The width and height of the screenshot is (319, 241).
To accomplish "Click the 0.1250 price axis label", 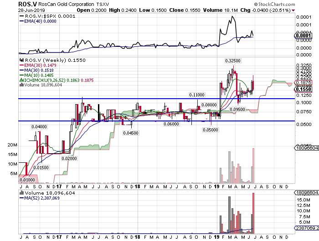I will click(x=304, y=95).
